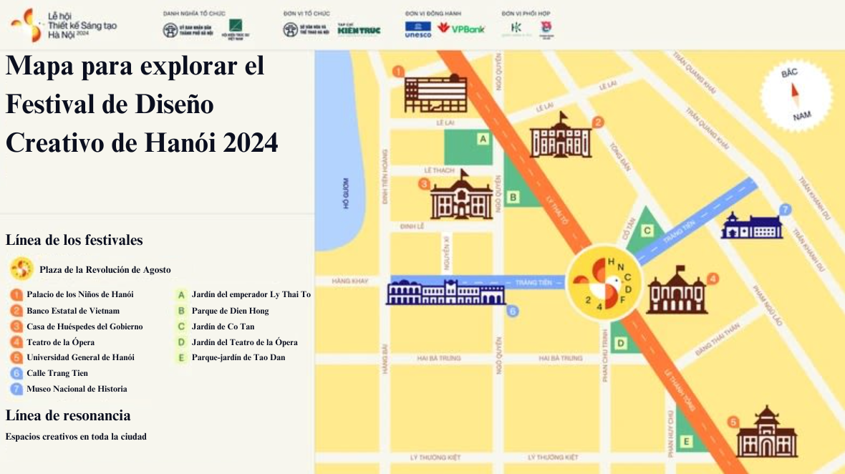Select the State Bank of Vietnam building icon
This screenshot has height=474, width=845.
coord(561,138)
